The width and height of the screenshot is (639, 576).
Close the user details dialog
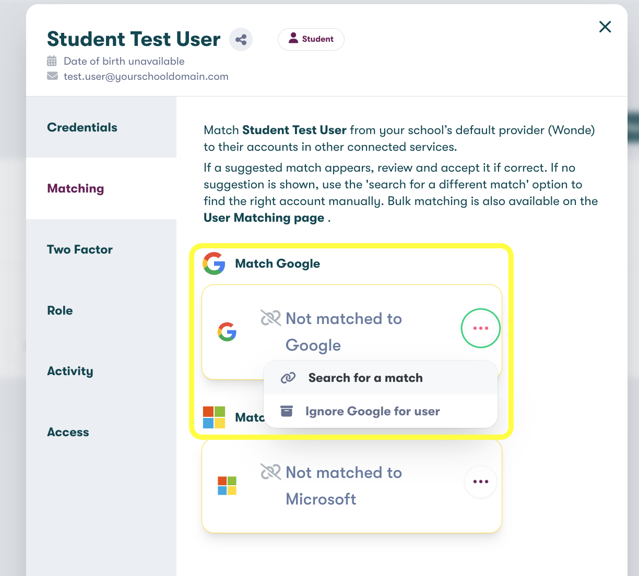605,27
